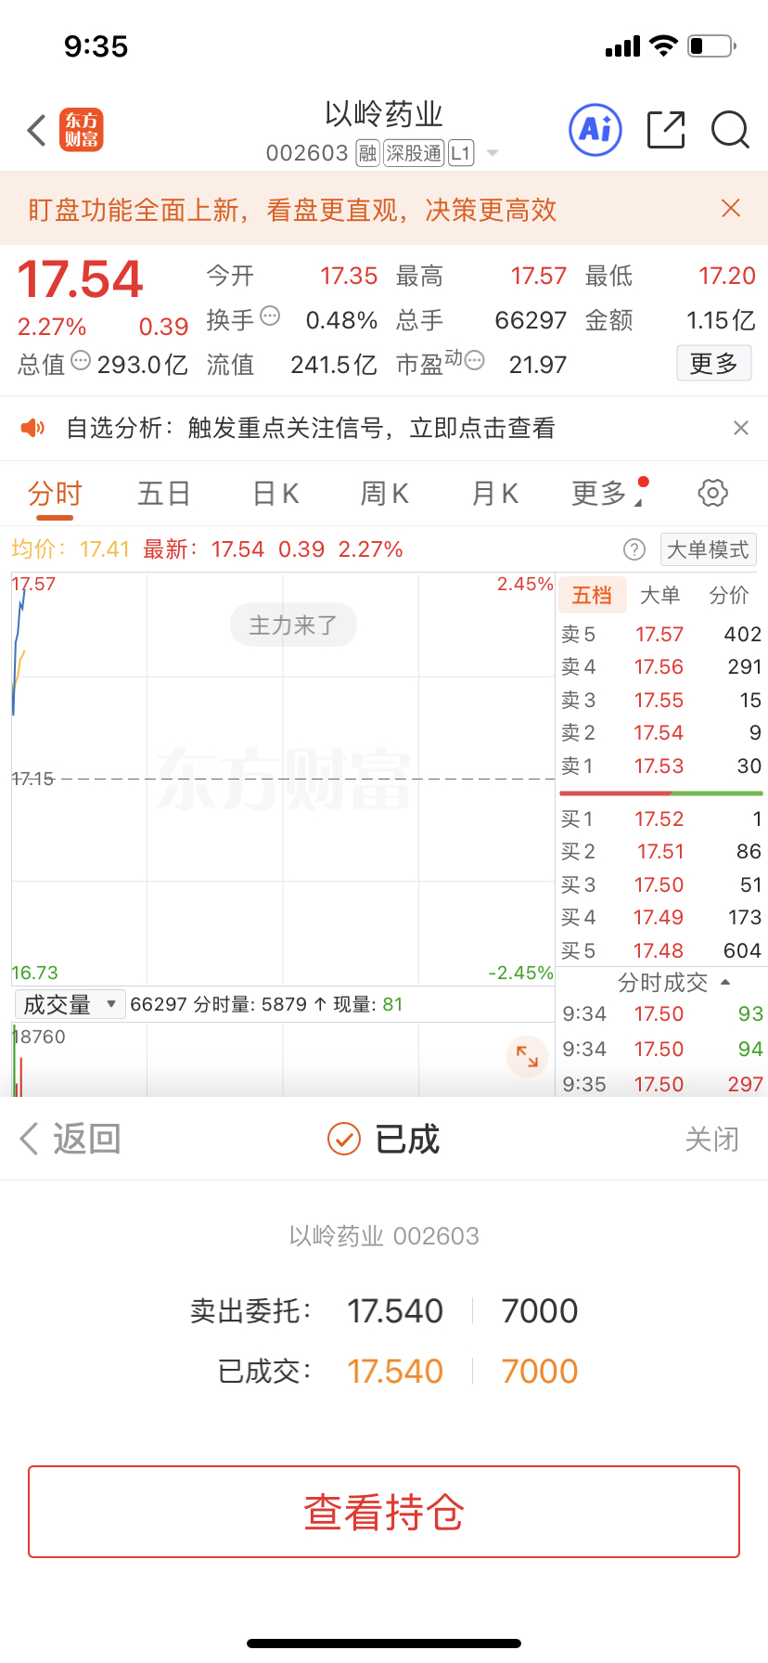768x1663 pixels.
Task: Tap the 自选分析 notice text
Action: pos(311,428)
